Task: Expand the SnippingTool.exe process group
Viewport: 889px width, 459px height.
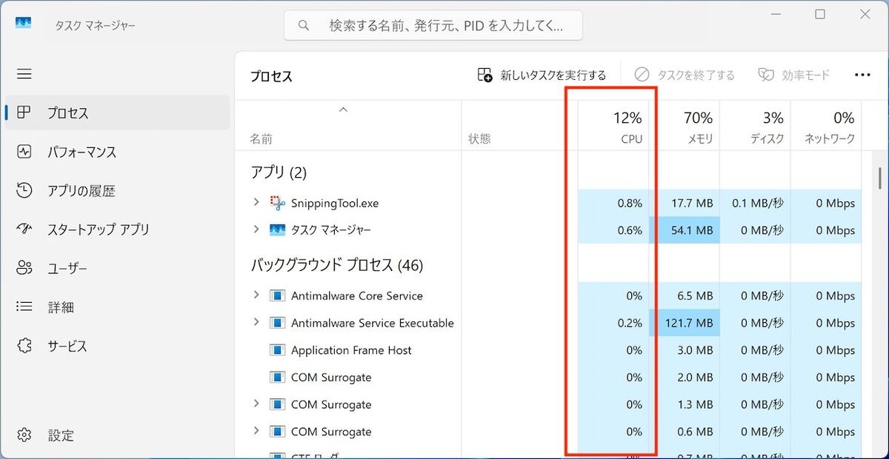Action: click(x=256, y=202)
